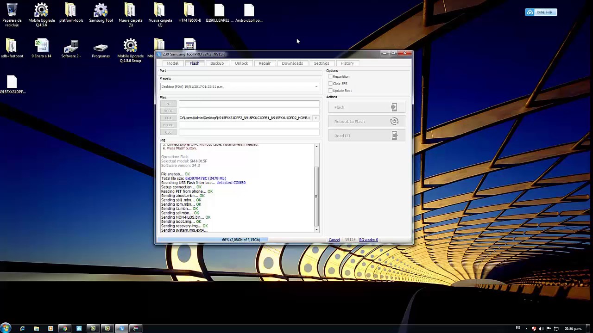The height and width of the screenshot is (333, 593).
Task: Click the PDA file selector button
Action: tap(168, 118)
